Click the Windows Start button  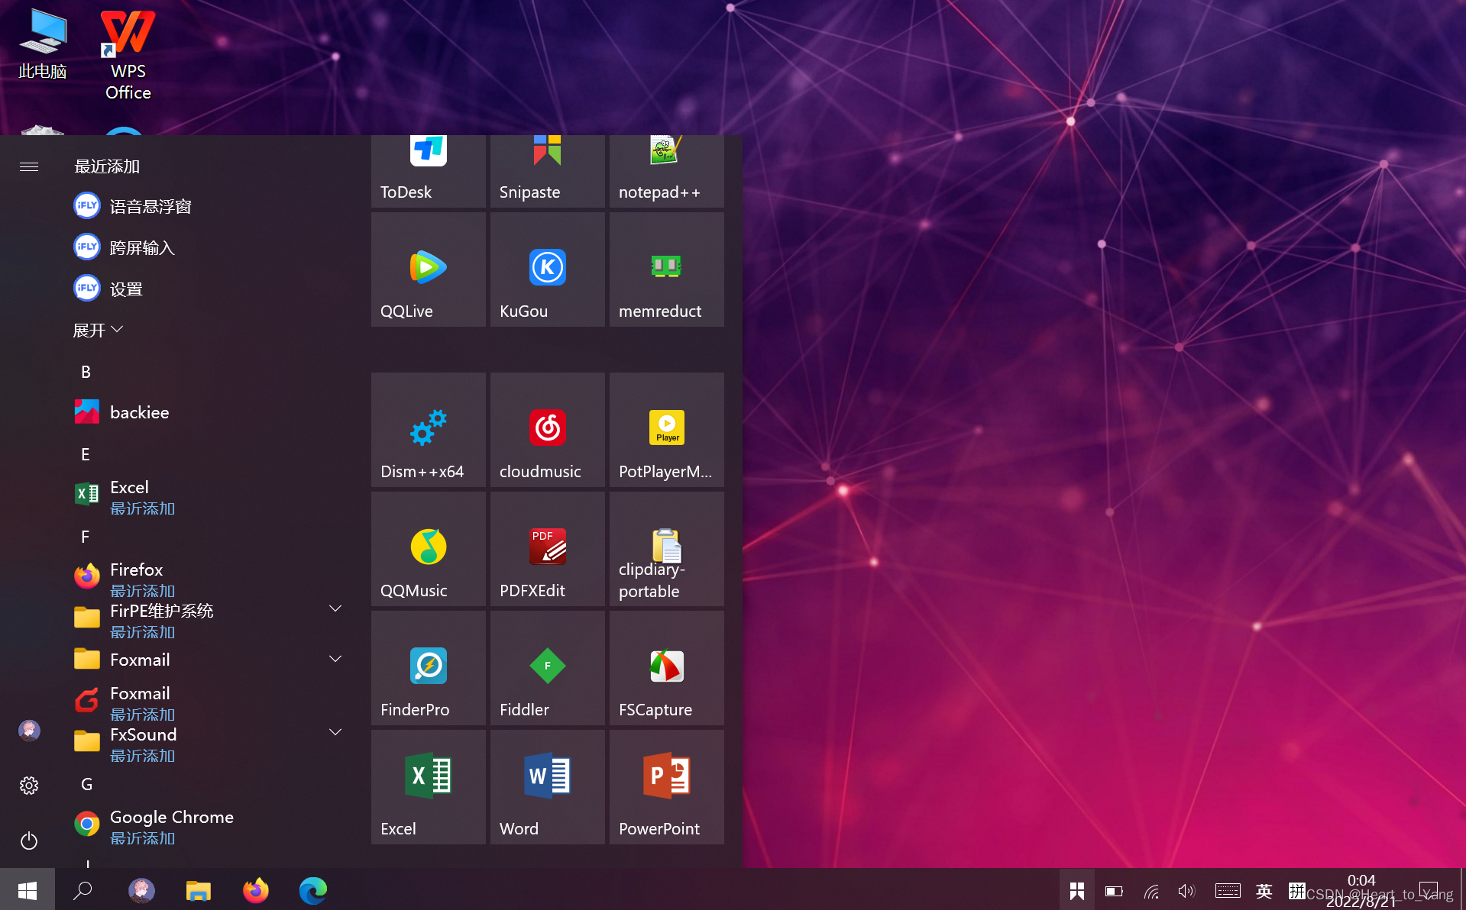click(x=28, y=889)
